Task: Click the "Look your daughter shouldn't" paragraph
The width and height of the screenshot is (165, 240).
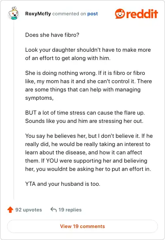Action: [x=88, y=54]
